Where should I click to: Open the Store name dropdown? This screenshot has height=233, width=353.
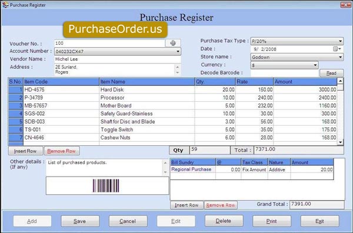tap(341, 57)
